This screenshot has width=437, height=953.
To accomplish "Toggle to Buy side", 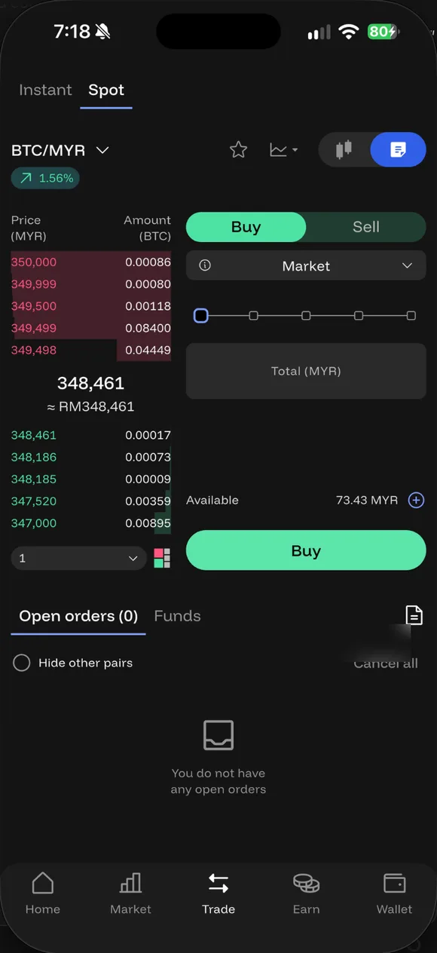I will (246, 227).
